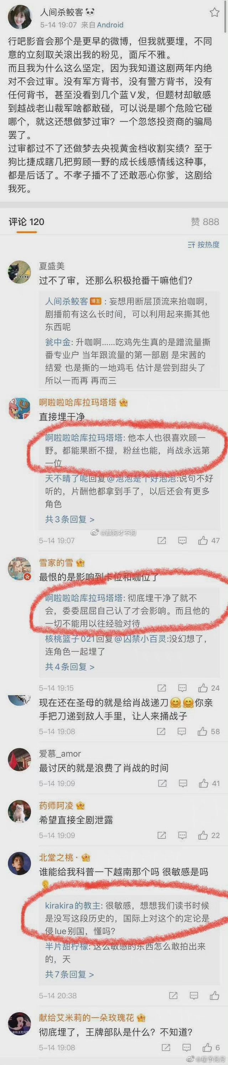This screenshot has width=228, height=1065.
Task: Like the comment showing 58 likes
Action: pyautogui.click(x=209, y=732)
